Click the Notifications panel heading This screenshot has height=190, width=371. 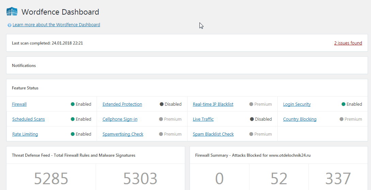pos(24,66)
